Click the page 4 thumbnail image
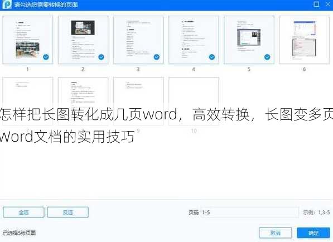Screen dimensions: 333x242 tap(194, 40)
